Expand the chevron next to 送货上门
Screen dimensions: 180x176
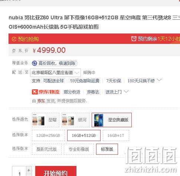tap(126, 92)
